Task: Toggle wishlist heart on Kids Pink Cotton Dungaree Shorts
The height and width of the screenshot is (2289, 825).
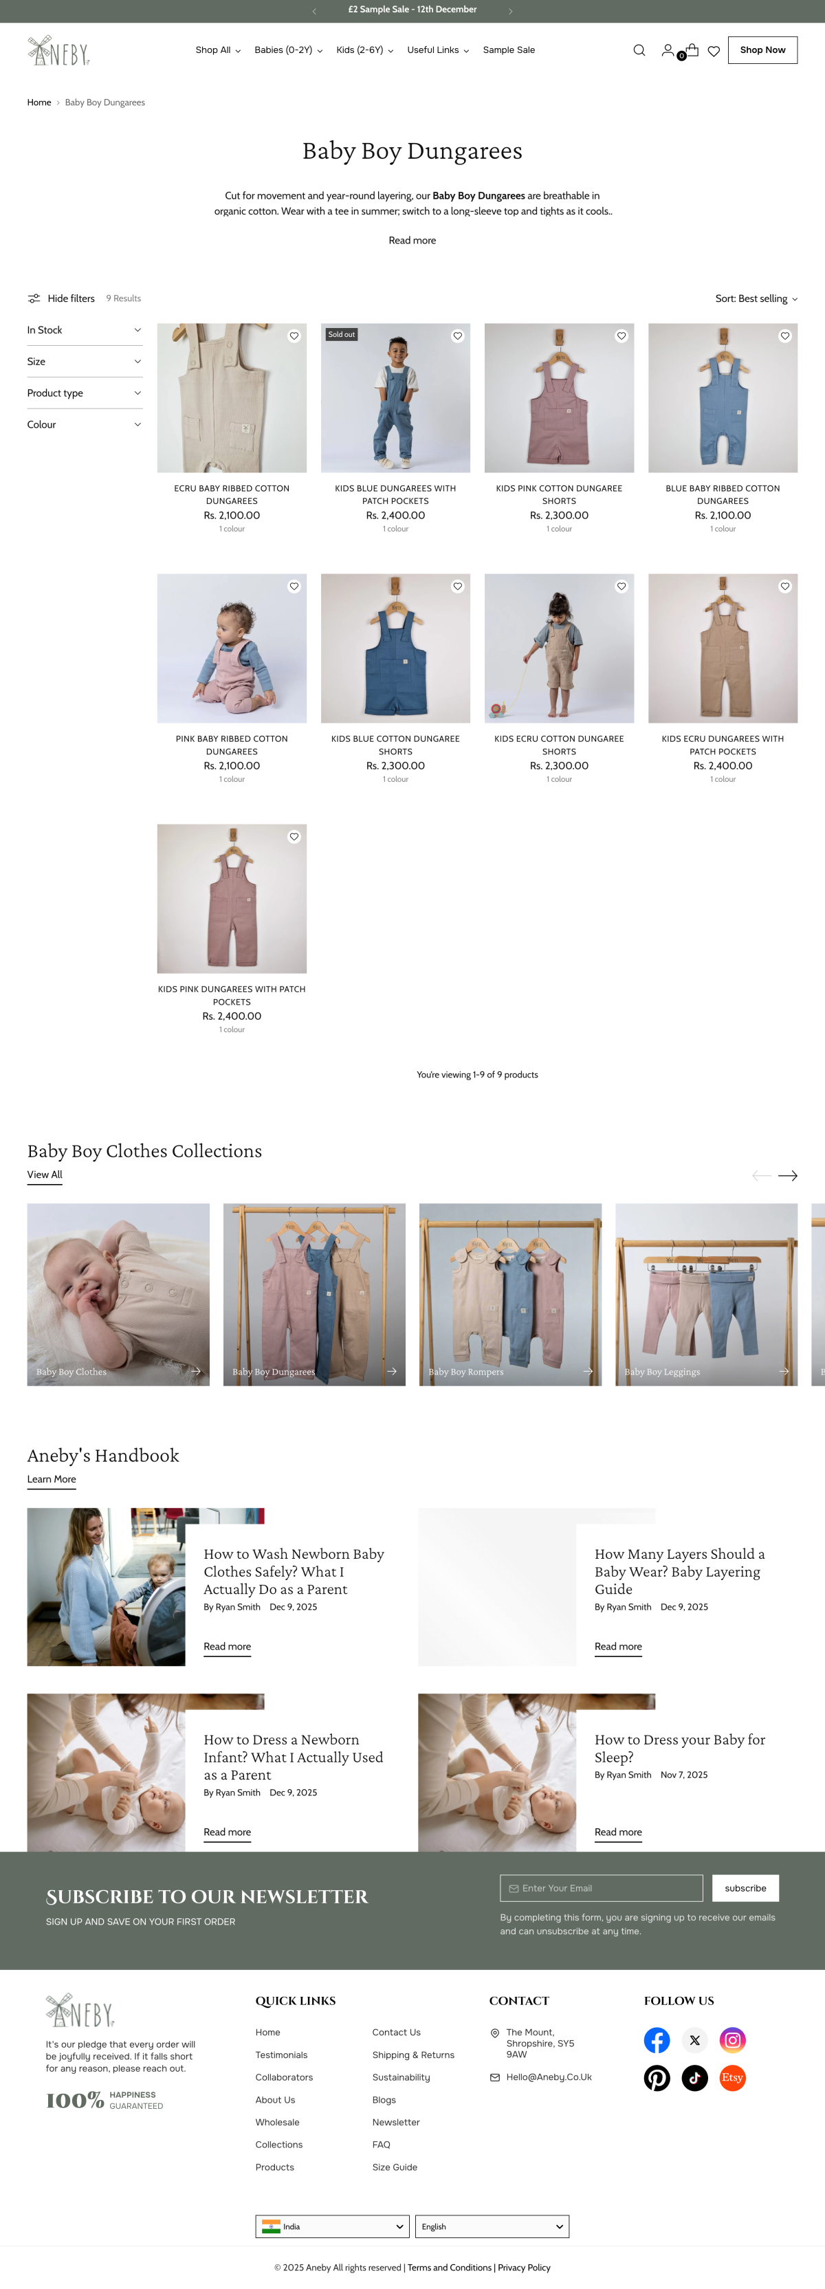Action: [x=621, y=336]
